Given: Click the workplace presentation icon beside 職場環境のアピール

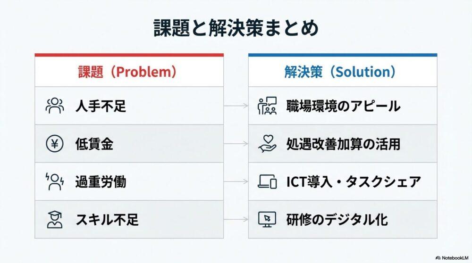Looking at the screenshot, I should coord(267,106).
